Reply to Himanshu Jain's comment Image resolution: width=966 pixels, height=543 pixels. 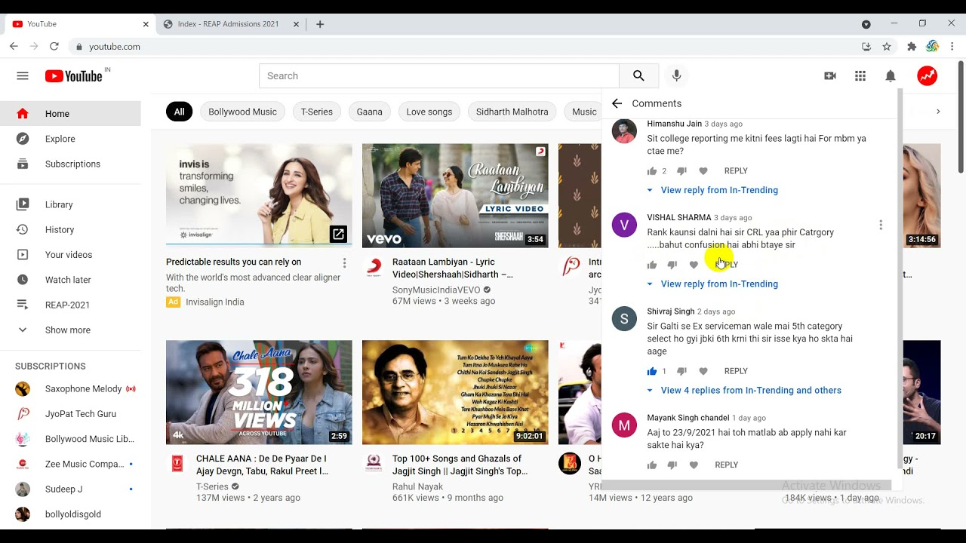coord(736,171)
